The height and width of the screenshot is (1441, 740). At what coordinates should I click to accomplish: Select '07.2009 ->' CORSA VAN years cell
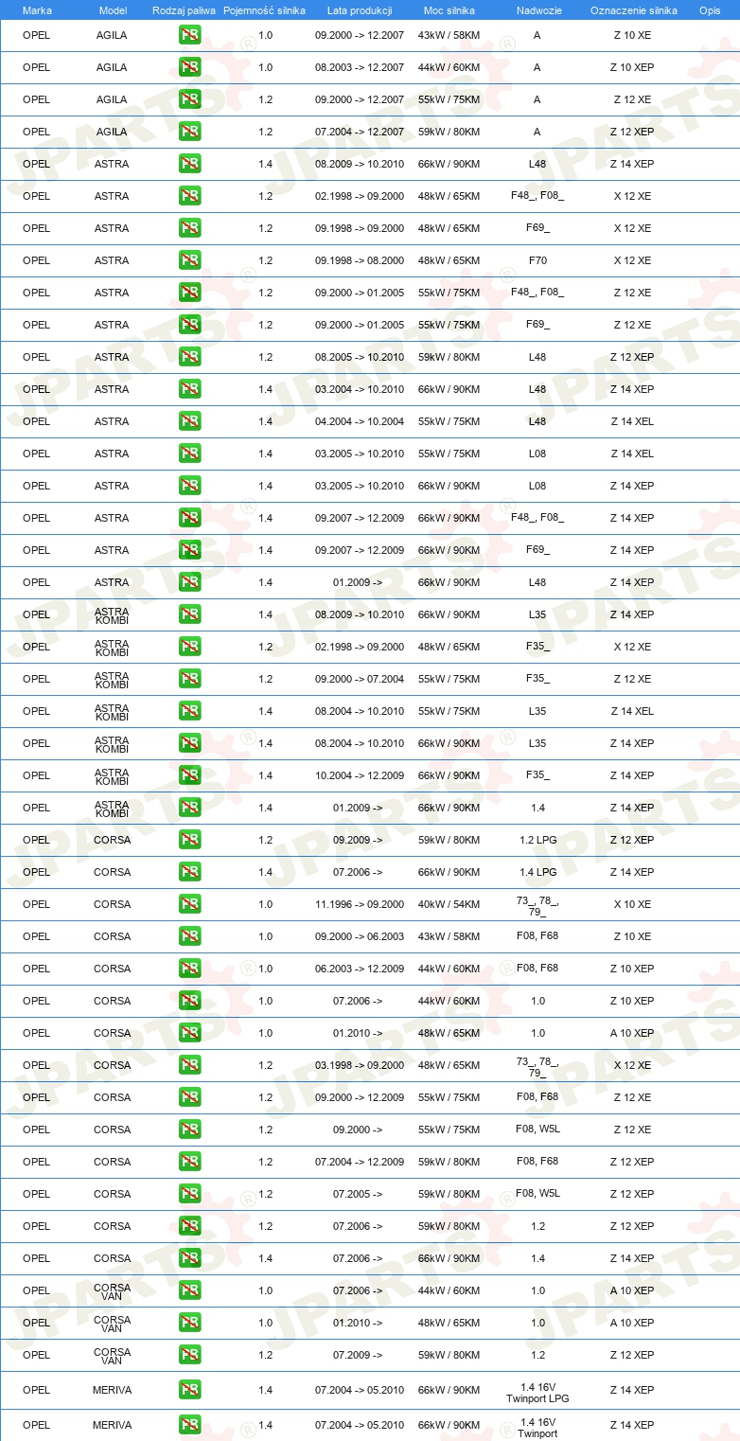pos(358,1355)
